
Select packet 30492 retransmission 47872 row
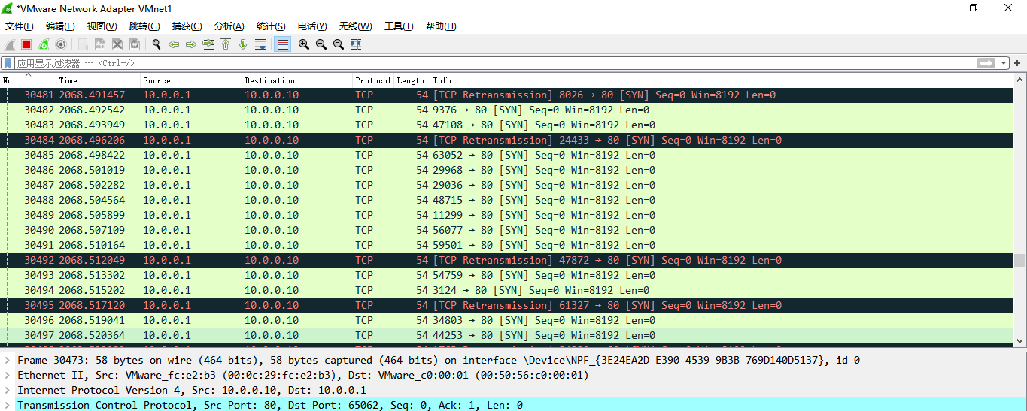click(507, 261)
